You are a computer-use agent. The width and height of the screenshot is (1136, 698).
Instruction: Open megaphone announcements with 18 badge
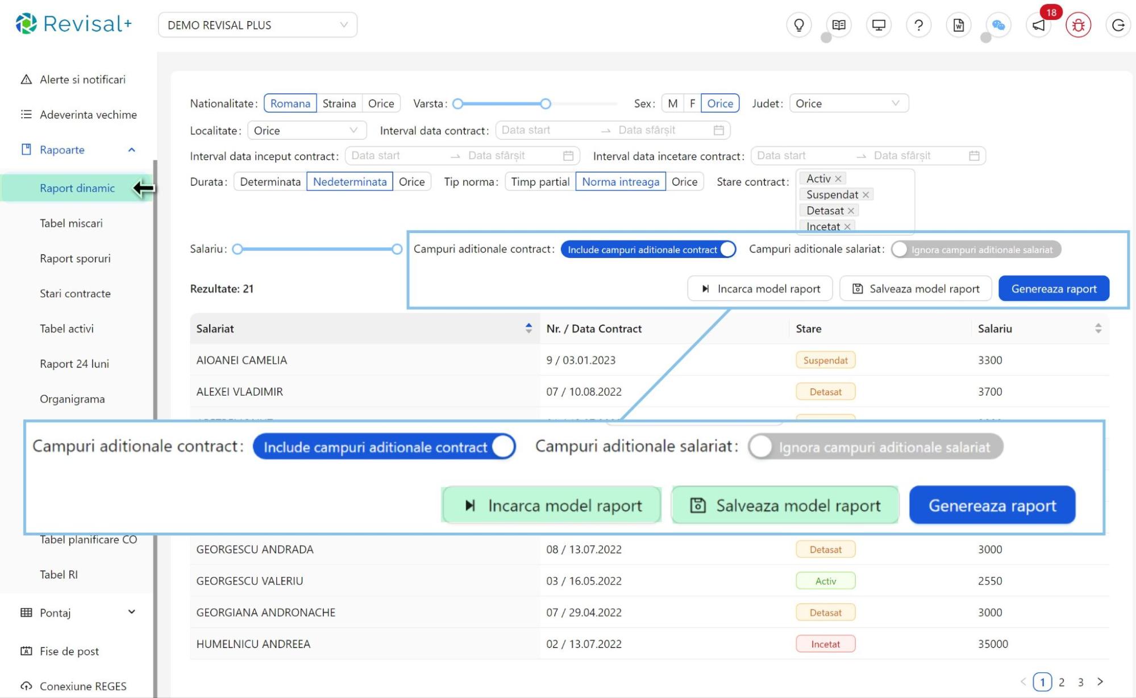click(x=1038, y=25)
